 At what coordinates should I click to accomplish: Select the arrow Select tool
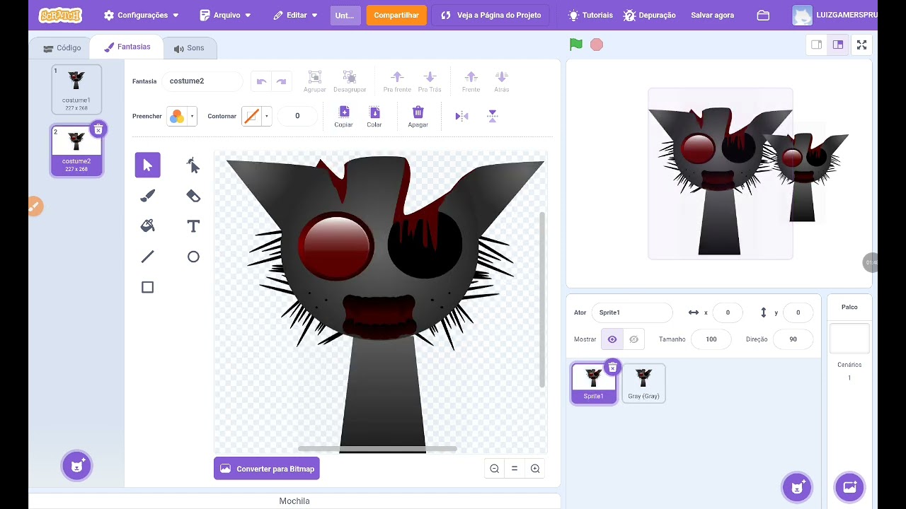pos(148,165)
